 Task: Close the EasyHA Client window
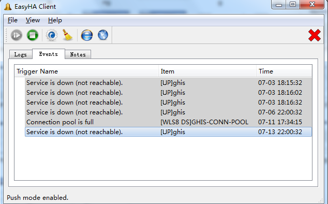pos(312,5)
